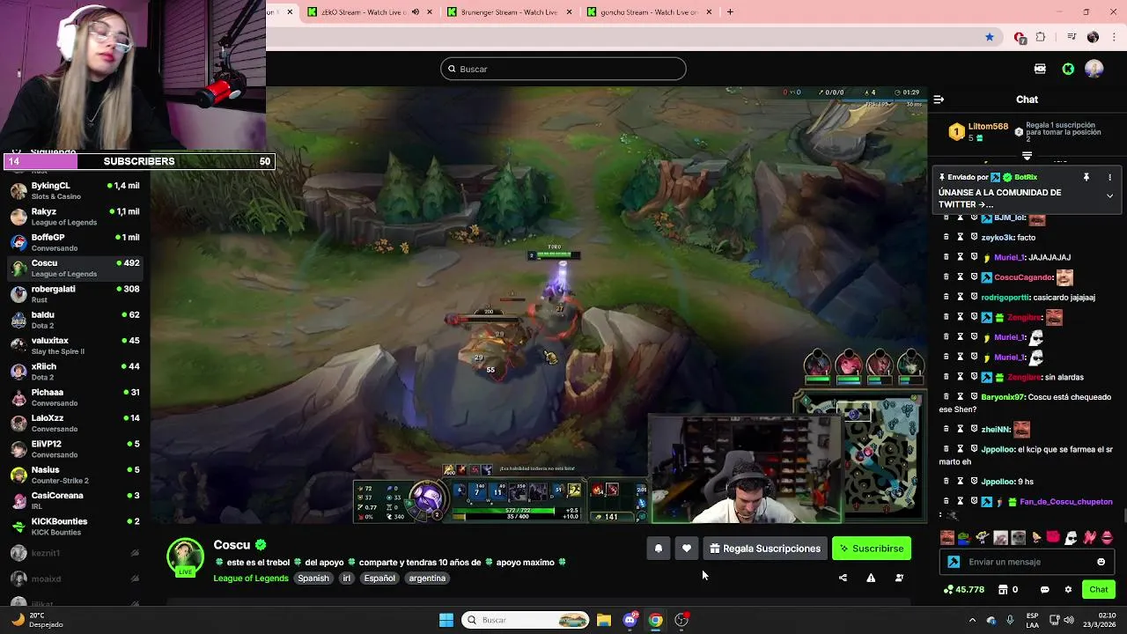Click the green Kick logo header icon
This screenshot has height=634, width=1127.
[x=1068, y=69]
